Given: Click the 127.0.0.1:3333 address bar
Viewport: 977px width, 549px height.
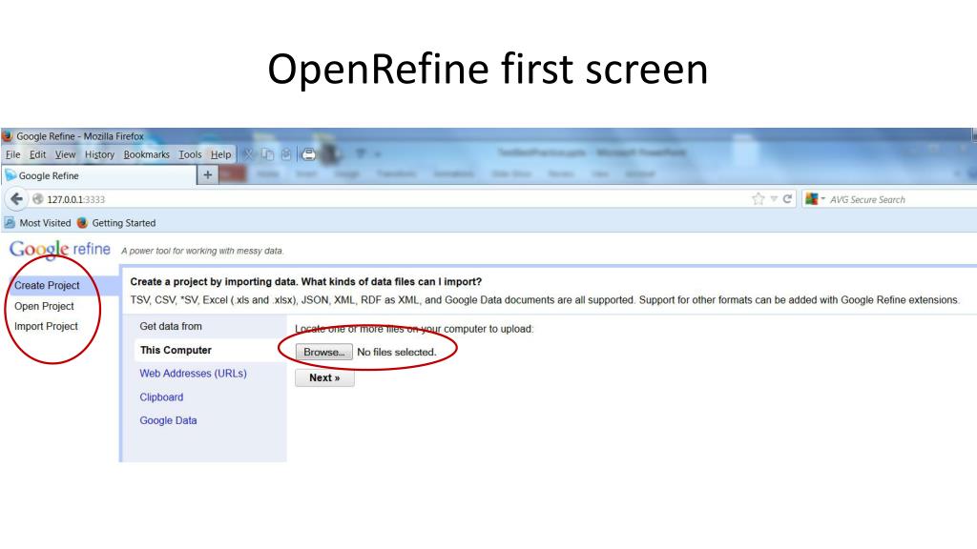Looking at the screenshot, I should 399,199.
